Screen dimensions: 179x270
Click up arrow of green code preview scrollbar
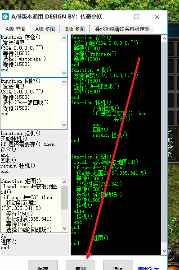(x=164, y=38)
